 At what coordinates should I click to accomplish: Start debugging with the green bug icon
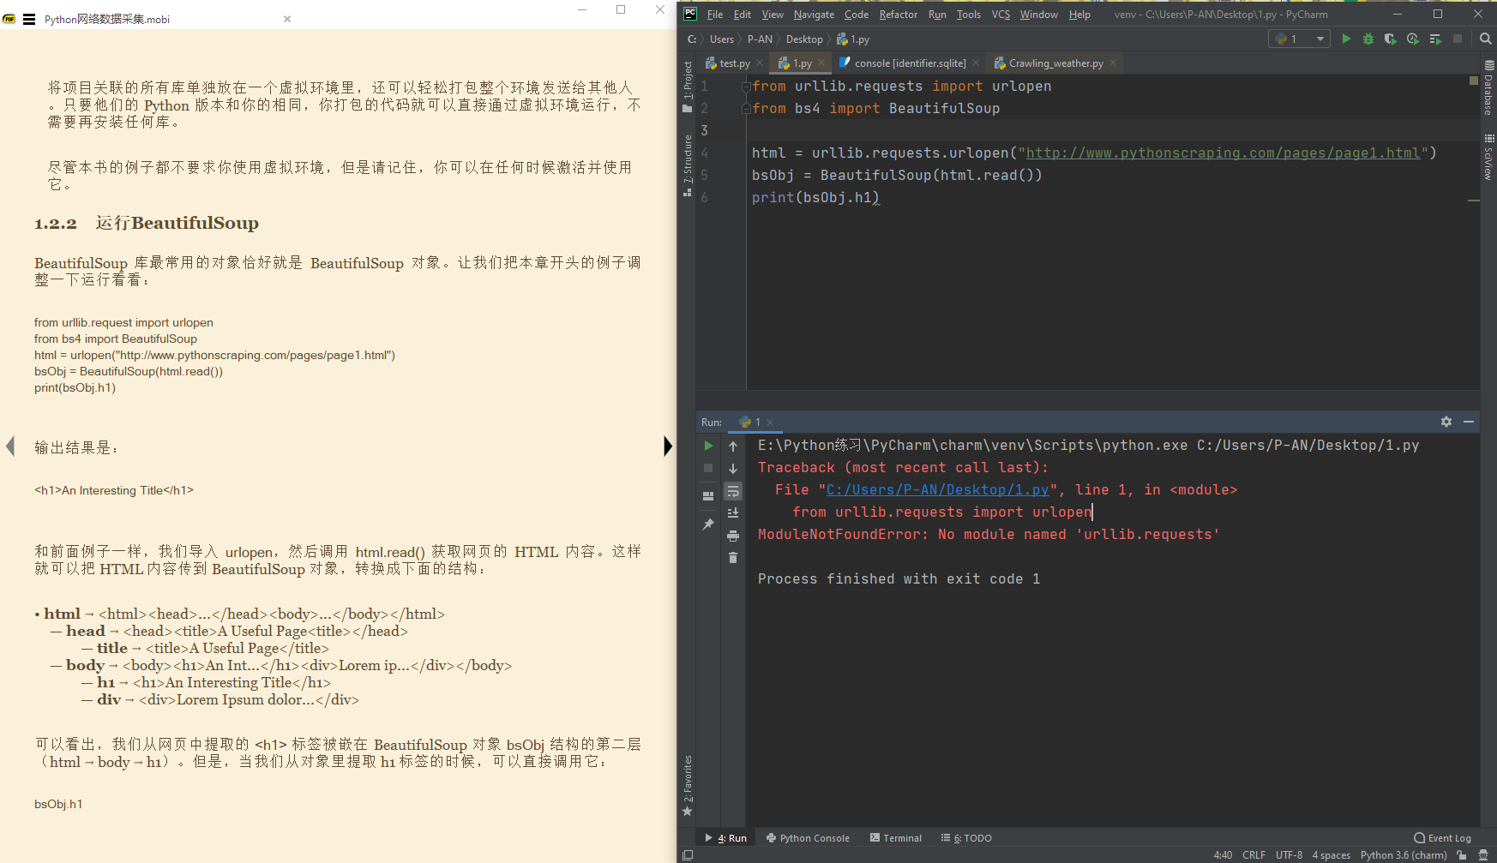[1368, 39]
